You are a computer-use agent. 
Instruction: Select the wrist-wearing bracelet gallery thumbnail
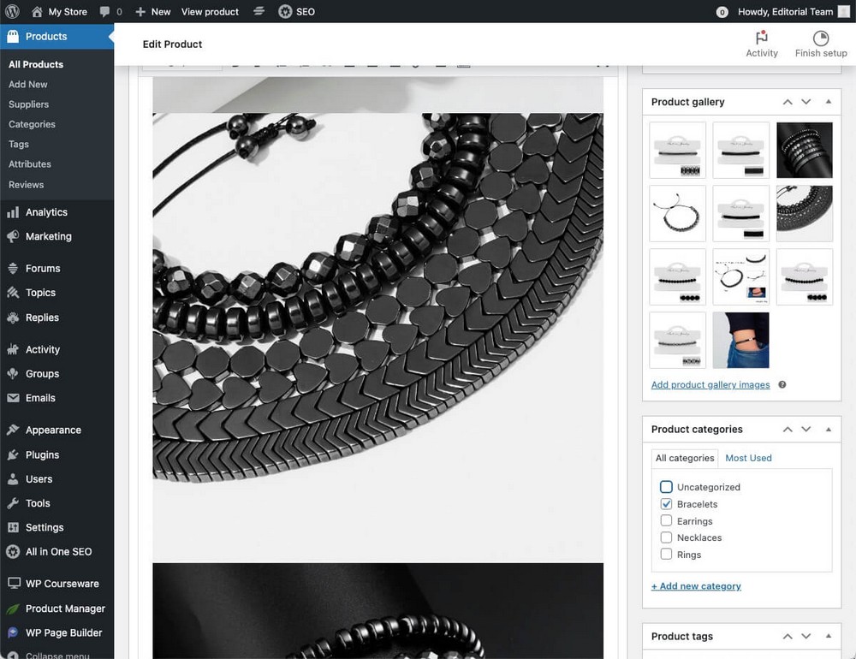740,340
